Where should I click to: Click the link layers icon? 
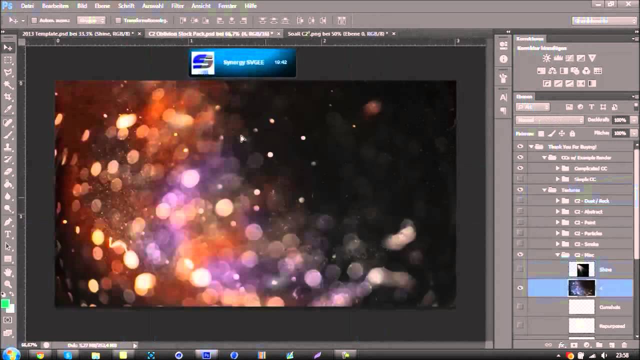pos(548,345)
